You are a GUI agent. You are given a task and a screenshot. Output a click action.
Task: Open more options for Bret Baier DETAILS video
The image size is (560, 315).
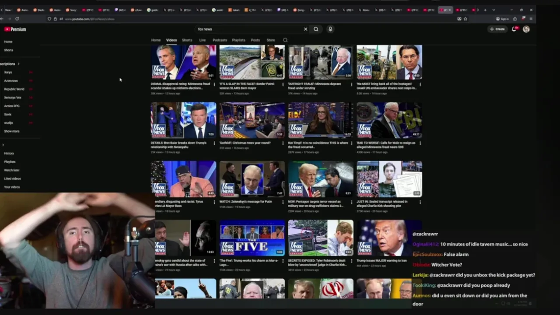[214, 143]
